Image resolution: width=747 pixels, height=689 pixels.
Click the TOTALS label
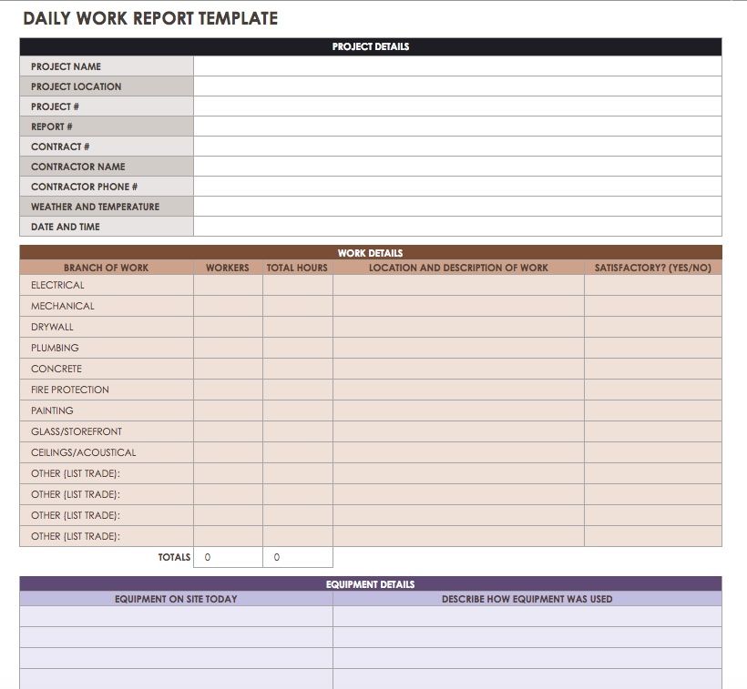[174, 557]
